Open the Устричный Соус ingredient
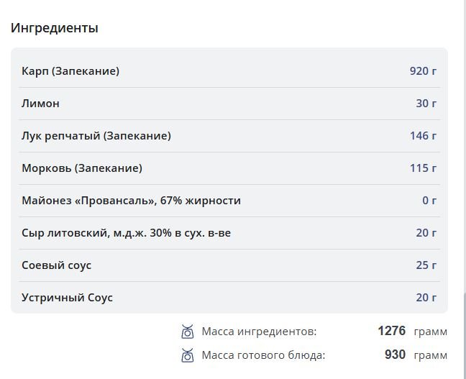This screenshot has height=379, width=466. click(68, 298)
